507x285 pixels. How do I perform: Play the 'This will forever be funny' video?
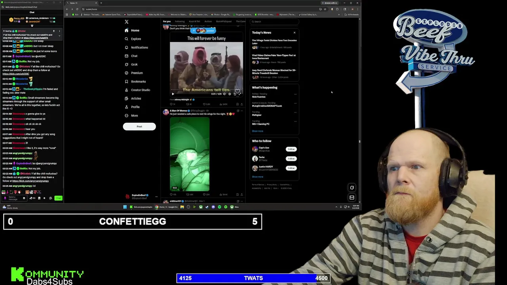tap(173, 94)
